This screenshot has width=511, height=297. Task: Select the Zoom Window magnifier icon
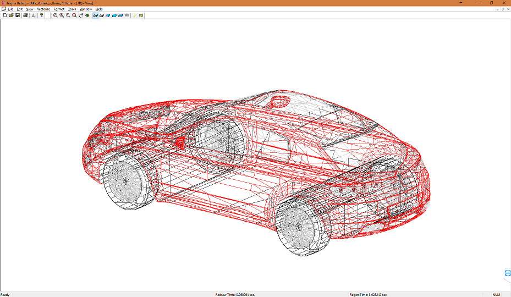(56, 15)
